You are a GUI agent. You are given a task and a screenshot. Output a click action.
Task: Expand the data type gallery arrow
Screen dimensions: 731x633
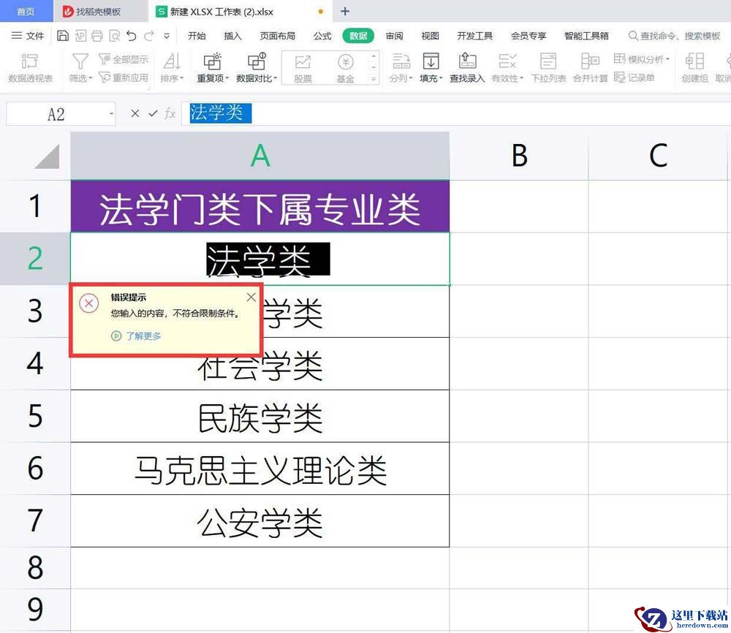[374, 79]
